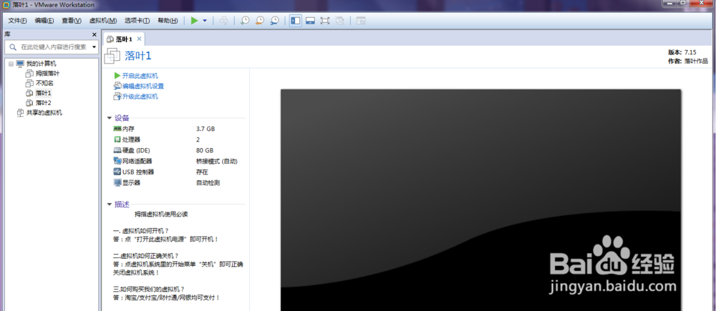Screen dimensions: 716x311
Task: Click the VMware icon in the title bar
Action: click(6, 5)
